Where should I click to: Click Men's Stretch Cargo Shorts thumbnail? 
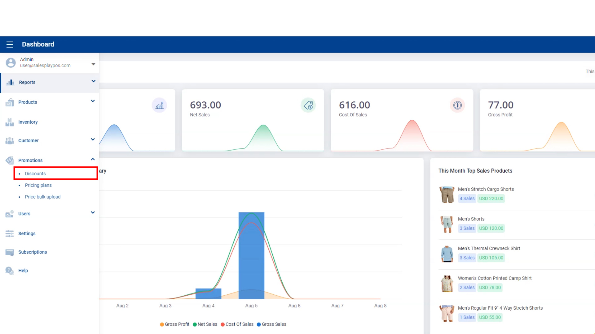tap(447, 195)
